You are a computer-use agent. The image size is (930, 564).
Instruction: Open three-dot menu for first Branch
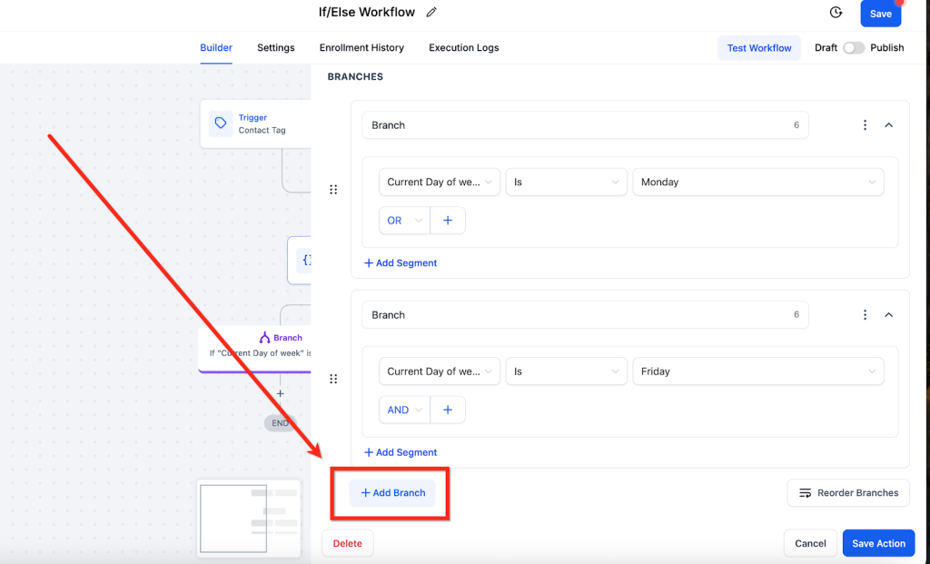pyautogui.click(x=865, y=125)
